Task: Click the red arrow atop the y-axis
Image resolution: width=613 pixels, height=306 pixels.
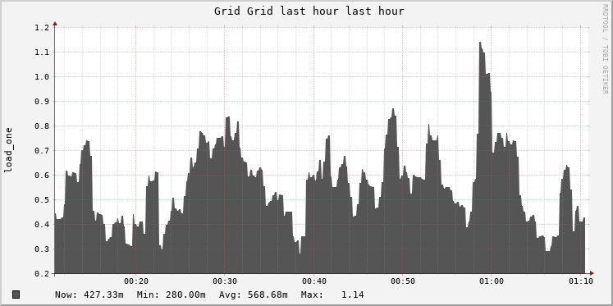Action: point(55,24)
